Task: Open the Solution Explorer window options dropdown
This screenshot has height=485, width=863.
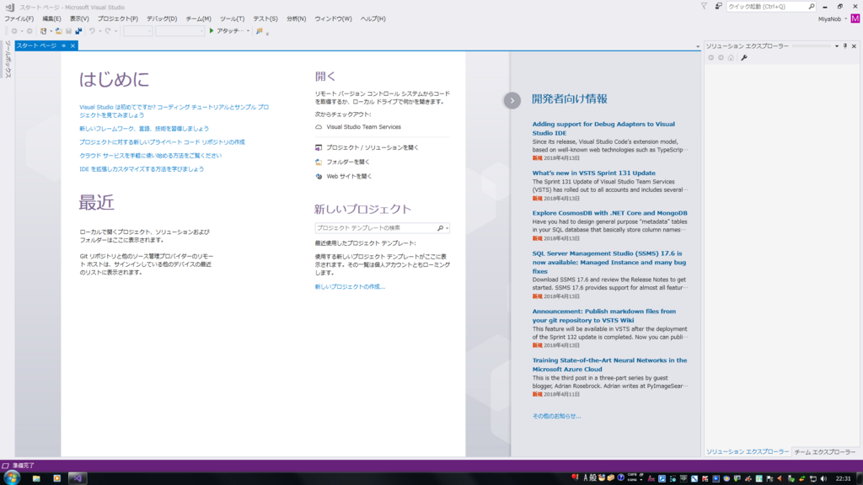Action: (837, 46)
